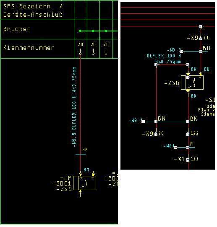Click the BN cable definition point on -W9.5 line

click(156, 121)
